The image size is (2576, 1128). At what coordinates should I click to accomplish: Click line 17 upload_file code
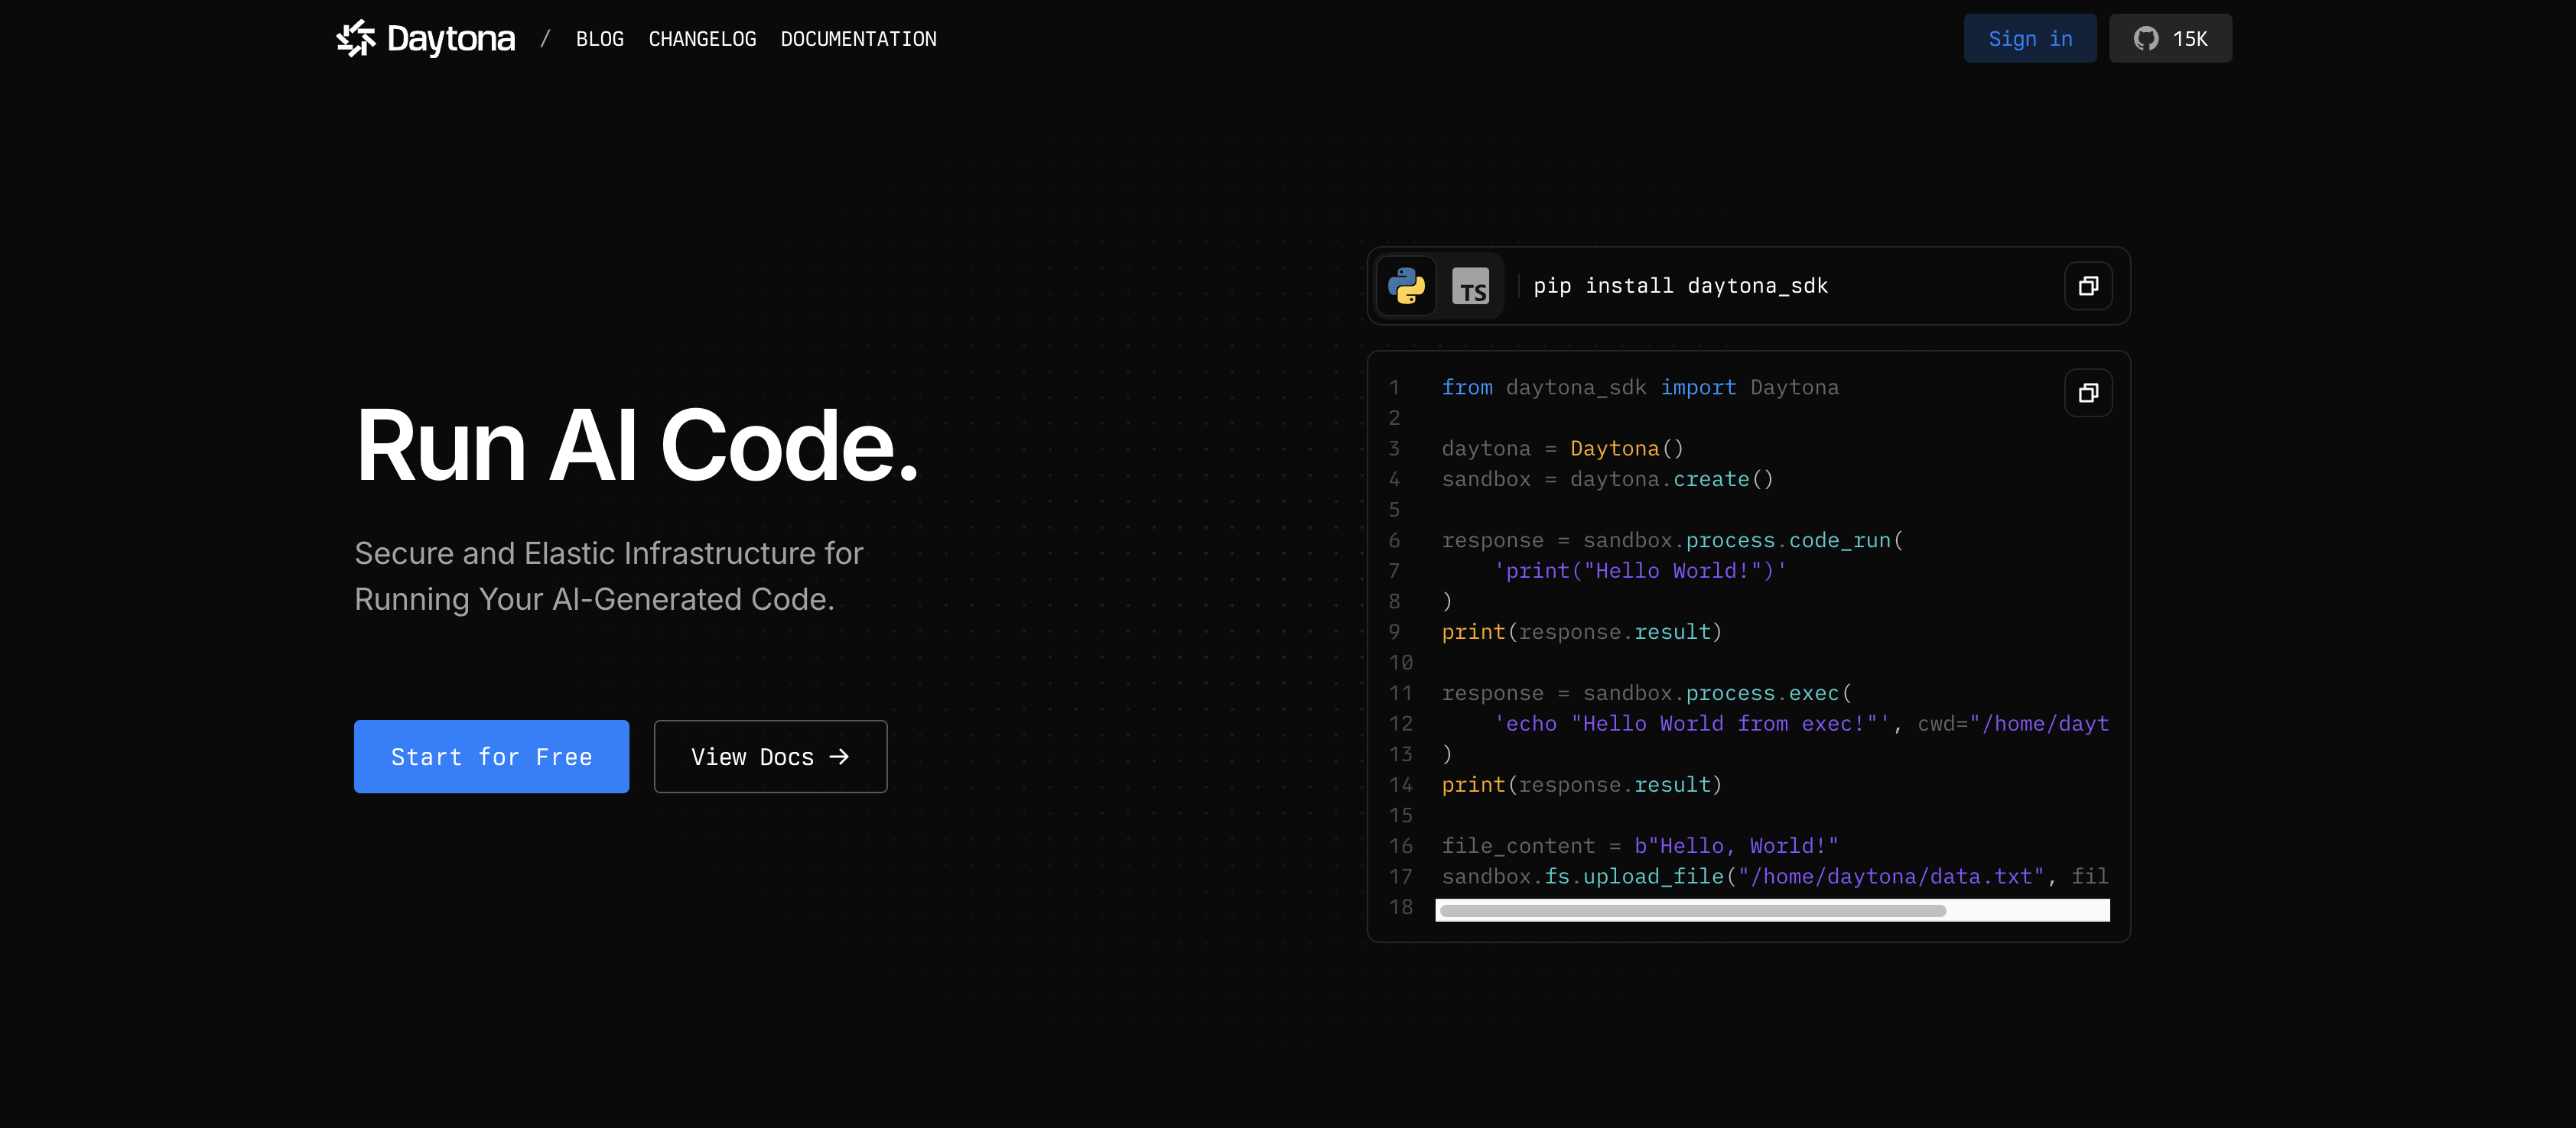tap(1653, 877)
